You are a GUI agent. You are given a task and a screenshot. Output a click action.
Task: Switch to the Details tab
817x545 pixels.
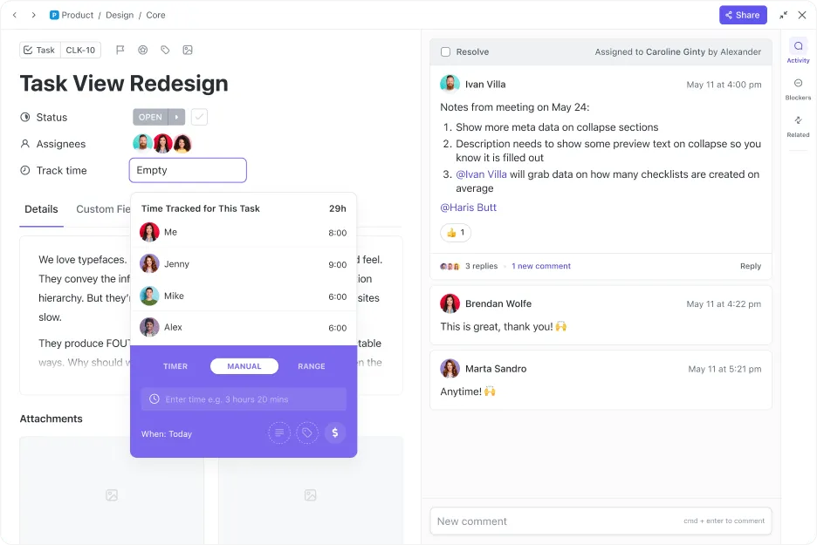tap(41, 209)
